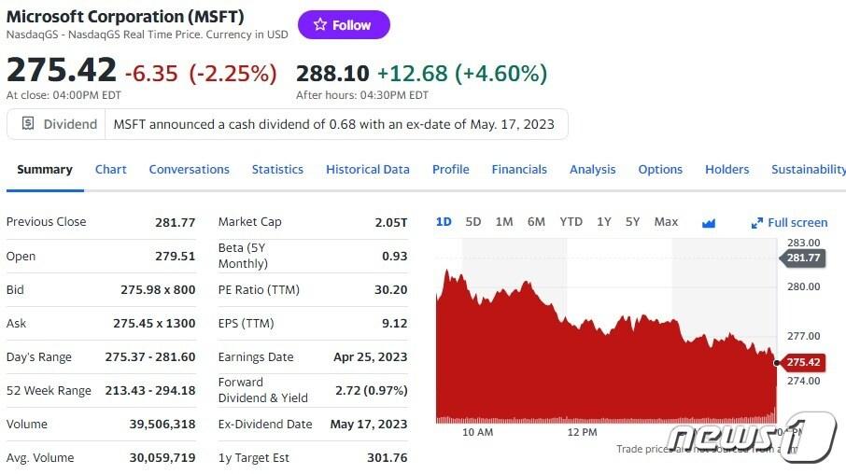
Task: Open the Holders tab
Action: tap(726, 169)
